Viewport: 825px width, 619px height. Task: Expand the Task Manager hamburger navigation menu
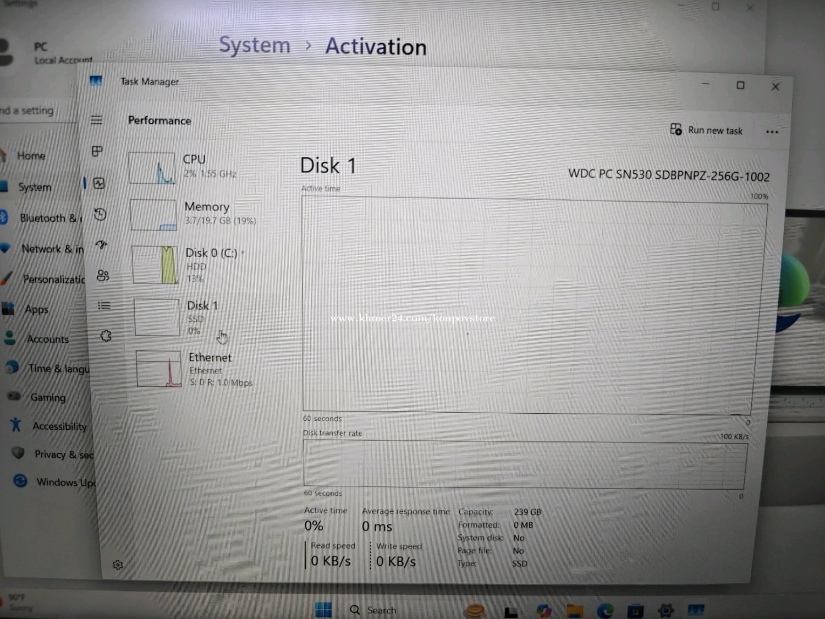(x=96, y=120)
